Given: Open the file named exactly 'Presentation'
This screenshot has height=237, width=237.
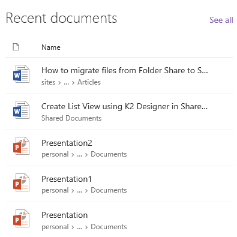Looking at the screenshot, I should point(65,215).
